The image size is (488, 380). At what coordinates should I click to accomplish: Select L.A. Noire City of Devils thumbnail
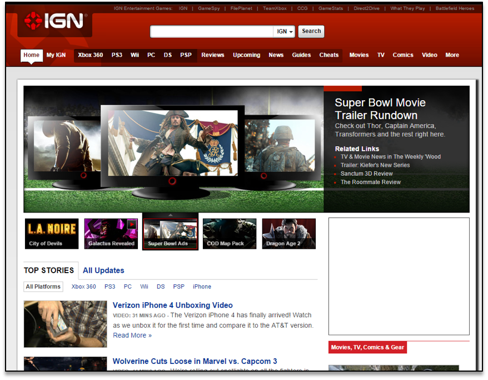click(52, 234)
